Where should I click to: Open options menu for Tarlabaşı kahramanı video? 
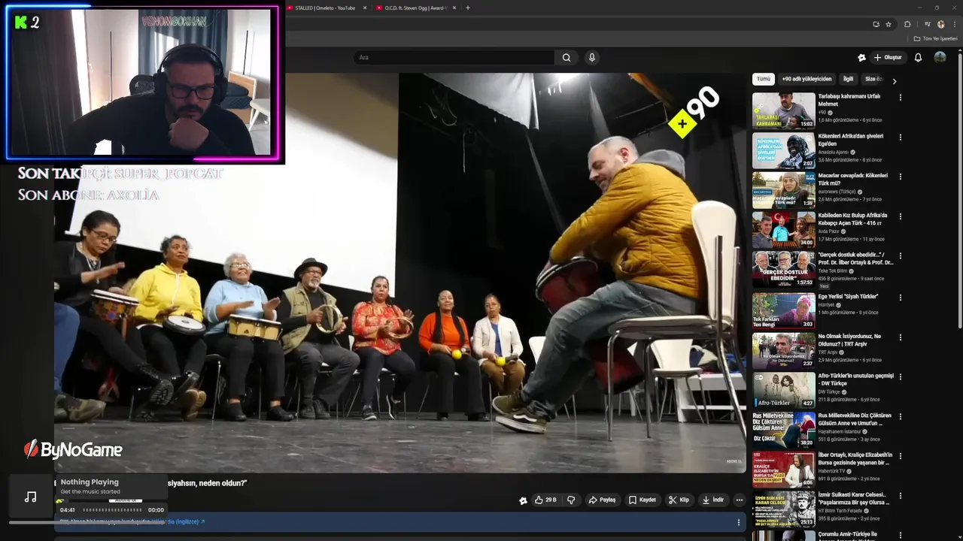click(900, 97)
